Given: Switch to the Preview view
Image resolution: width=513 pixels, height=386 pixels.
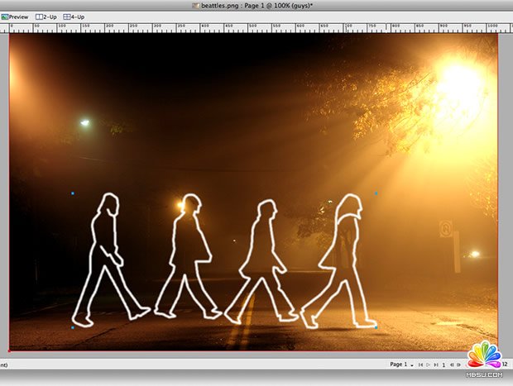Looking at the screenshot, I should (x=15, y=17).
